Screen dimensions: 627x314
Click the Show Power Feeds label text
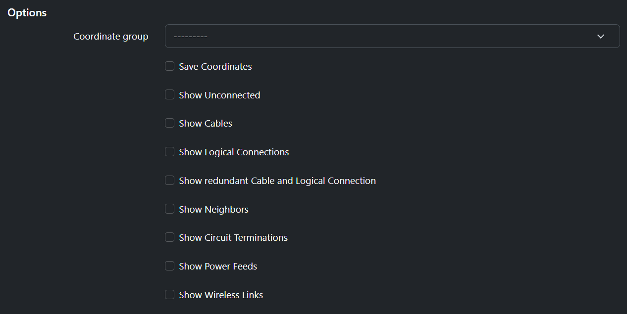[x=218, y=266]
